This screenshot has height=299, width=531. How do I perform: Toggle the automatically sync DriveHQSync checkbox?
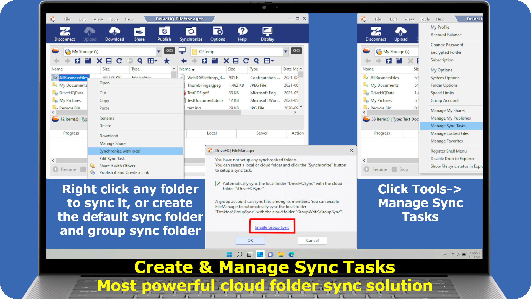click(x=218, y=184)
